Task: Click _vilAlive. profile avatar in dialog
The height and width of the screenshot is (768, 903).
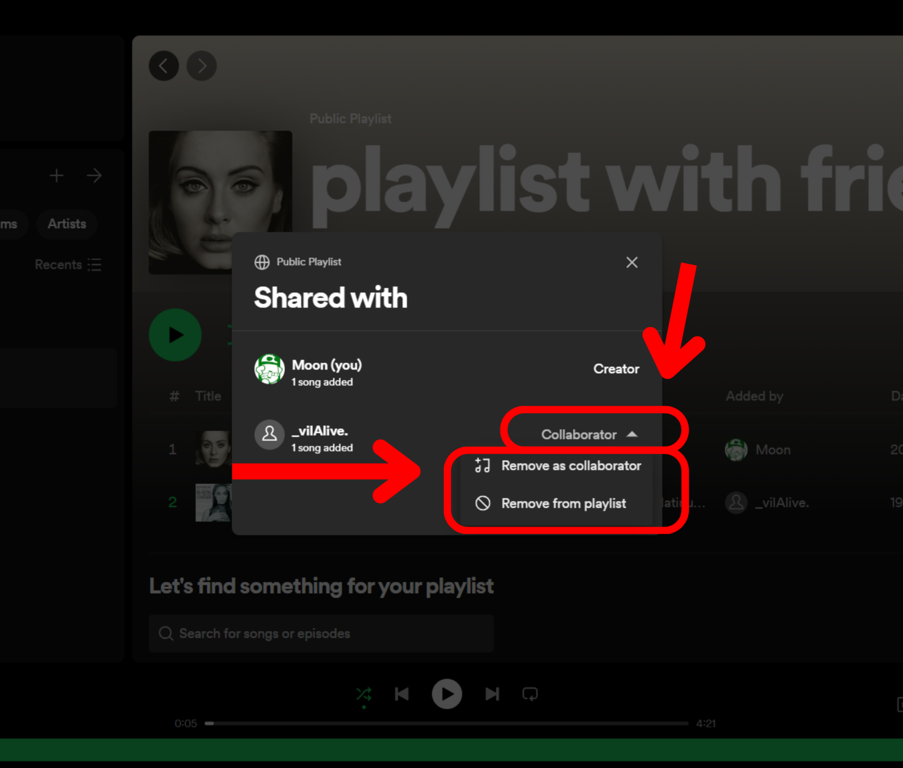Action: coord(269,434)
